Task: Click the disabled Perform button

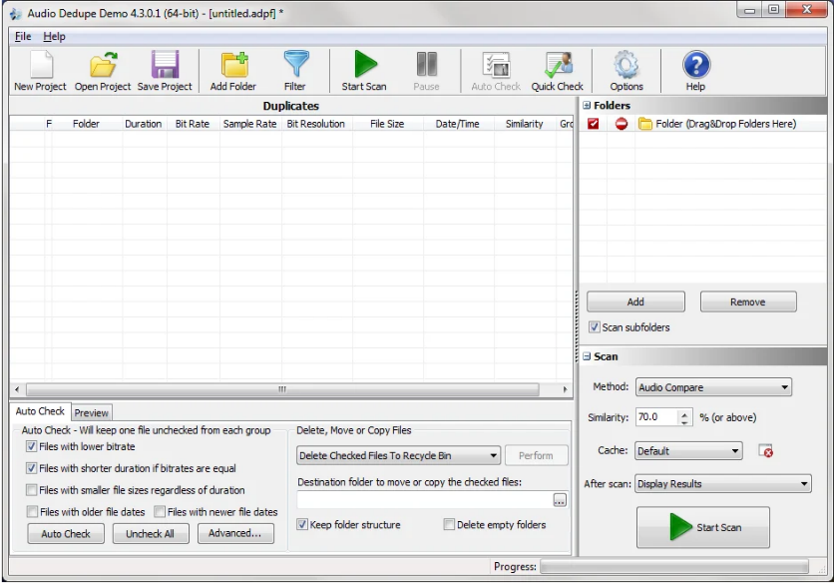Action: coord(536,455)
